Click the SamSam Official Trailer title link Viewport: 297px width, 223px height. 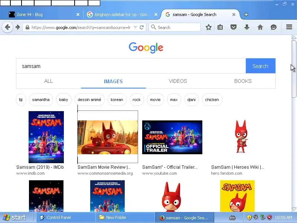click(170, 167)
